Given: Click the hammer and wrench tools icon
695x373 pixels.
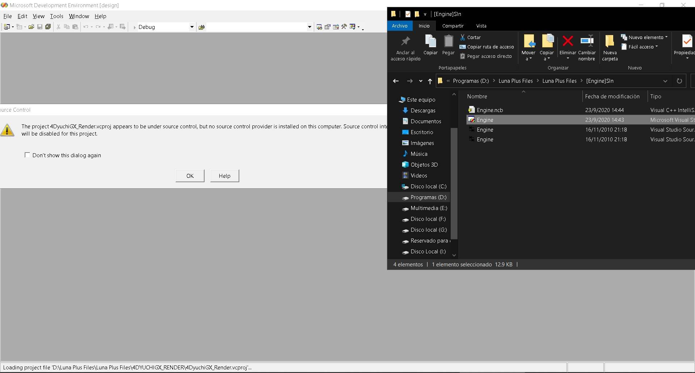Looking at the screenshot, I should click(x=344, y=27).
